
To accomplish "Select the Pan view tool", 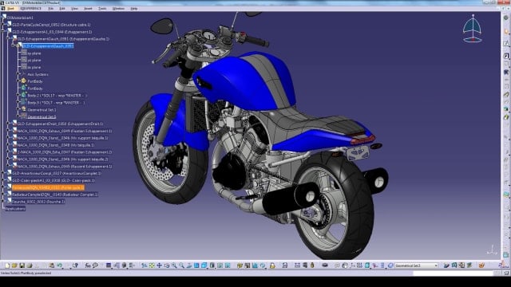I will (x=159, y=265).
